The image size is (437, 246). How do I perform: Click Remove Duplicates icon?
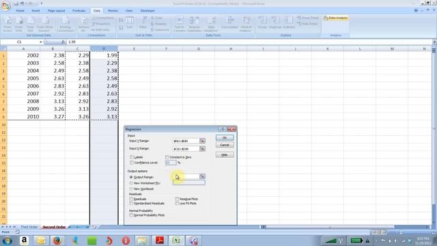click(194, 24)
